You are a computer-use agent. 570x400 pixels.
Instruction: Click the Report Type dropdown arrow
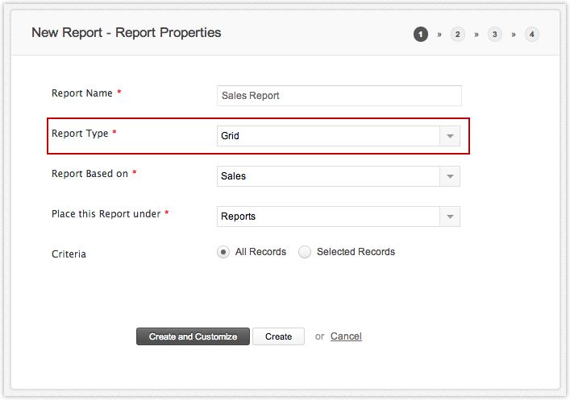click(450, 136)
